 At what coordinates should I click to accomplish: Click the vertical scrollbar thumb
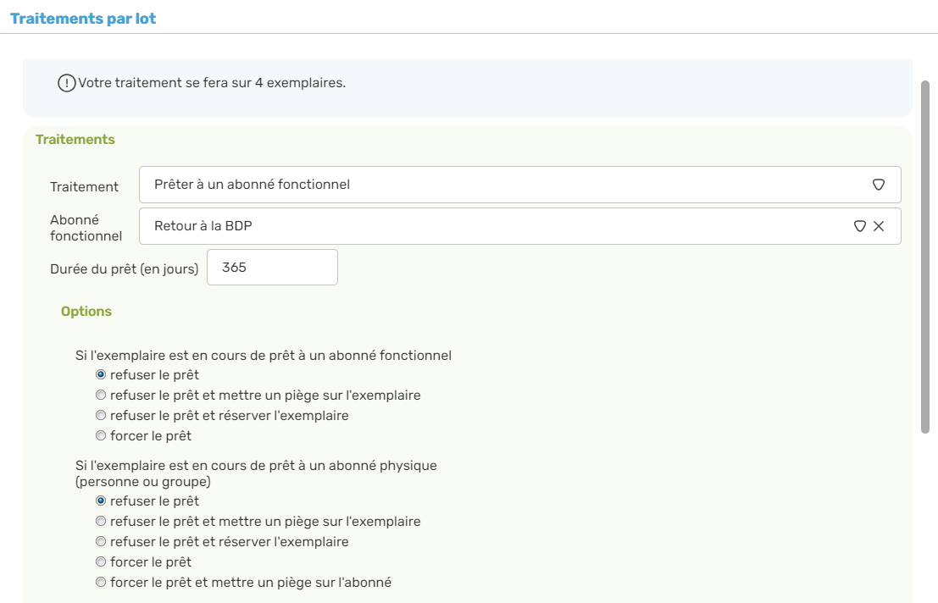pyautogui.click(x=924, y=257)
